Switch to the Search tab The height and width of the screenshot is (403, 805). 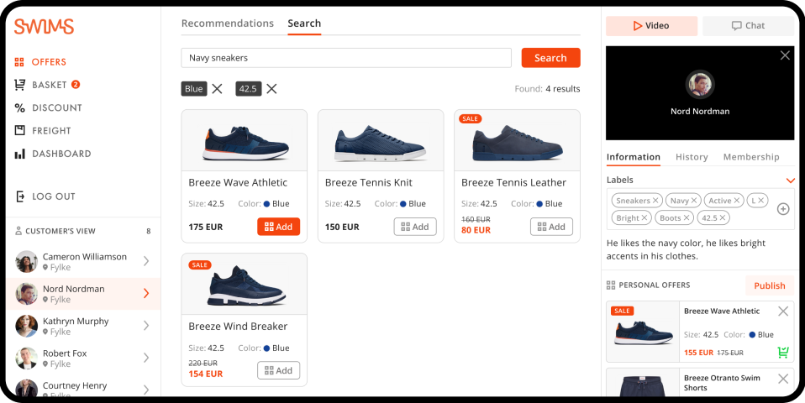(304, 24)
